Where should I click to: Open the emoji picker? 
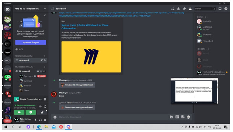189,117
